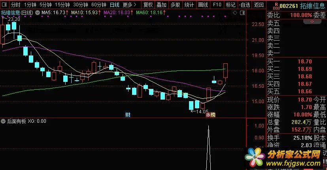Switch to 分时 intraday view
Viewport: 327px width, 170px height.
[x=16, y=5]
